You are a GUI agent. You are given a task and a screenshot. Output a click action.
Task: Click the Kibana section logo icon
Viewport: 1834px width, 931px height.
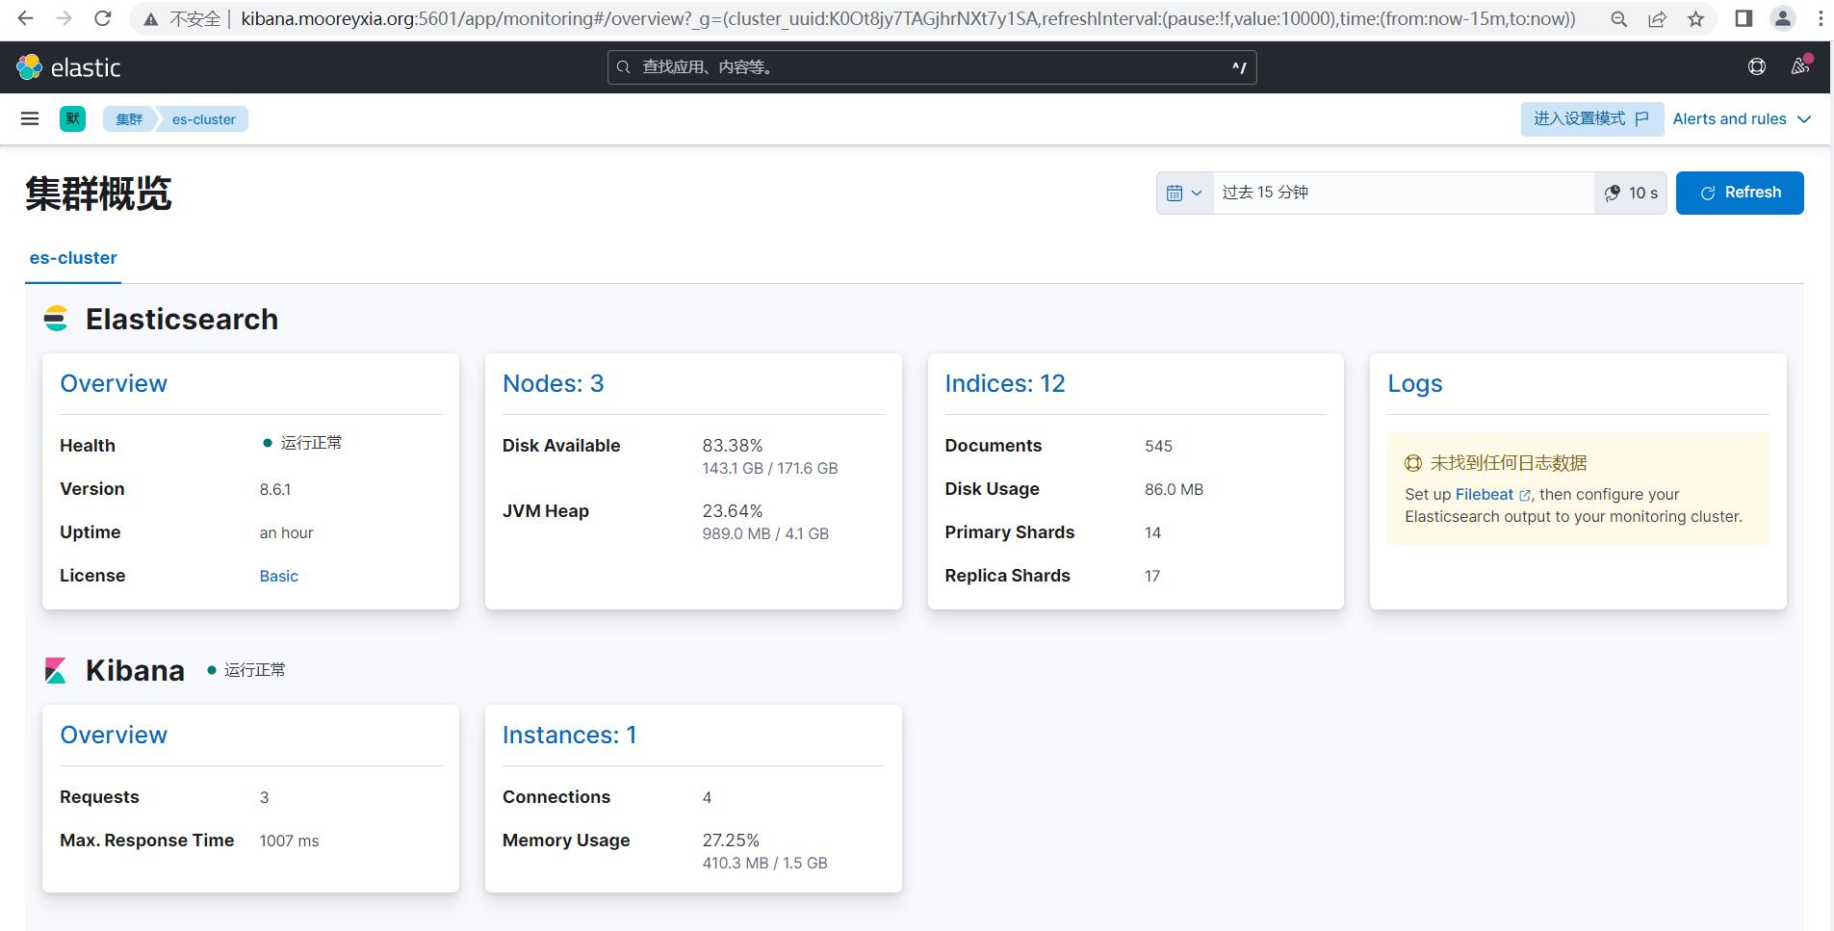56,670
